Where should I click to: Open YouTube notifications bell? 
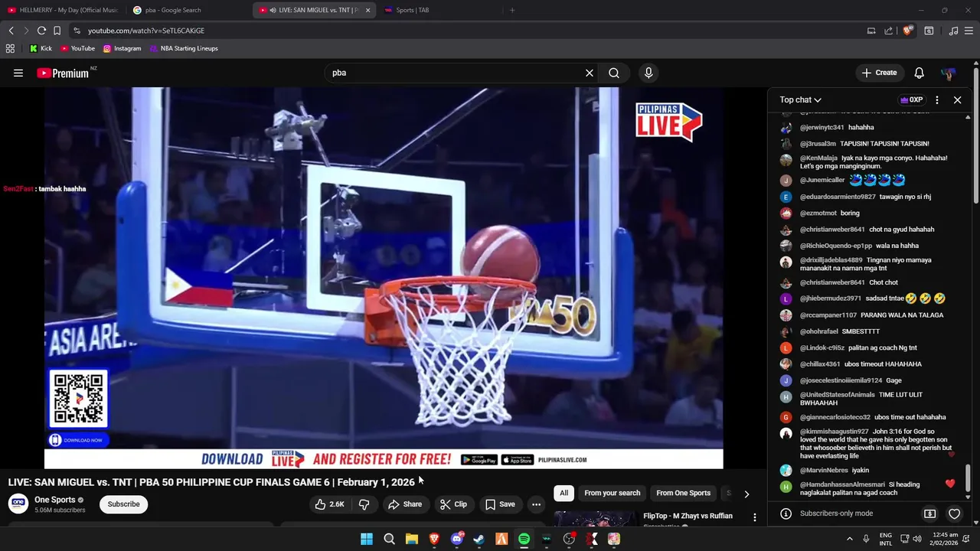(x=919, y=73)
